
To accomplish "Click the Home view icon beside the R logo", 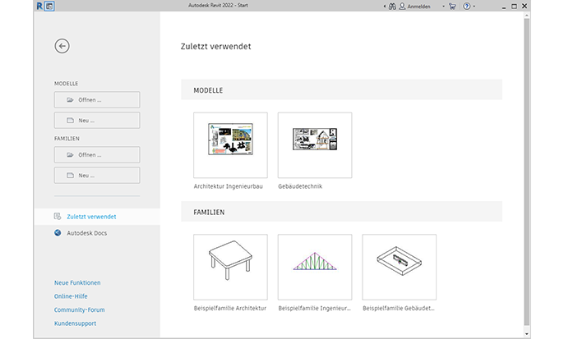I will (49, 6).
